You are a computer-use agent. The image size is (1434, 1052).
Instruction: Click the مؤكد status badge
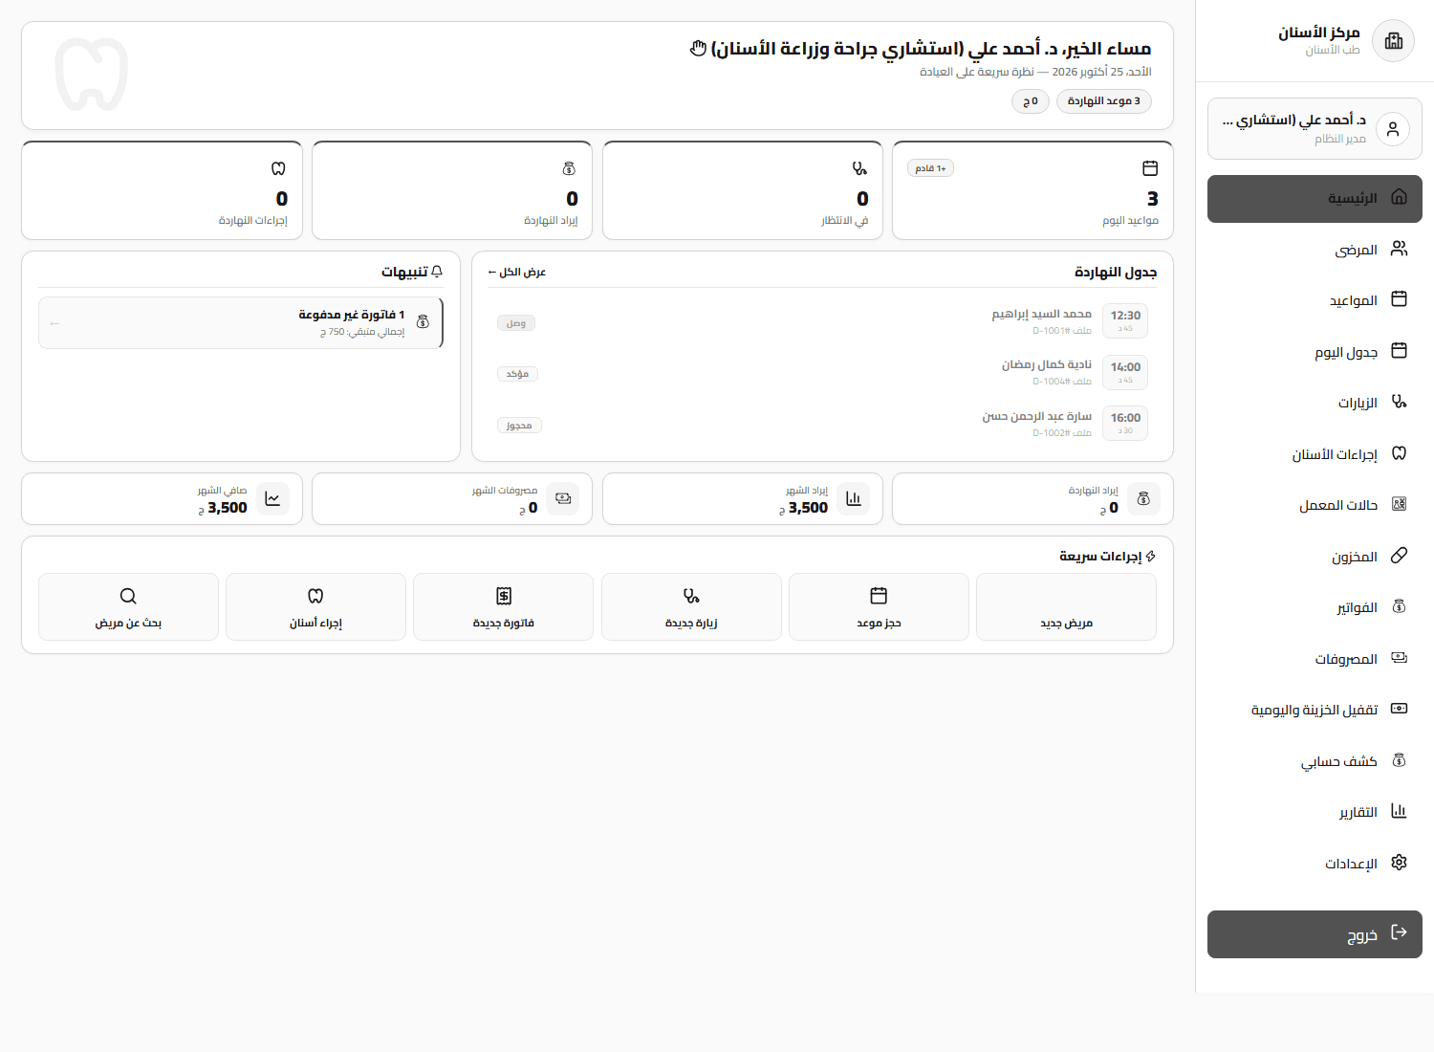click(x=517, y=374)
